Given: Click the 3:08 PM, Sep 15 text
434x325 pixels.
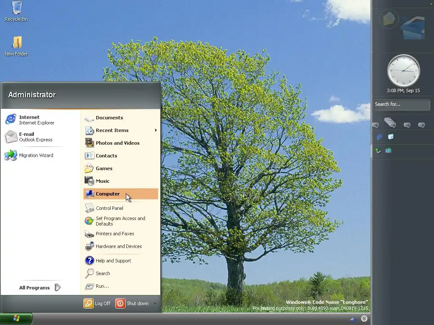Looking at the screenshot, I should [403, 91].
